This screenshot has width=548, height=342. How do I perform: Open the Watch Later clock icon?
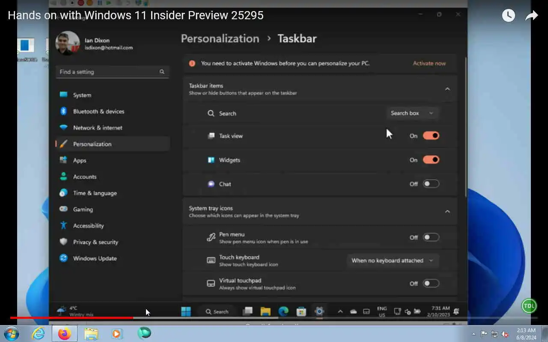[508, 16]
